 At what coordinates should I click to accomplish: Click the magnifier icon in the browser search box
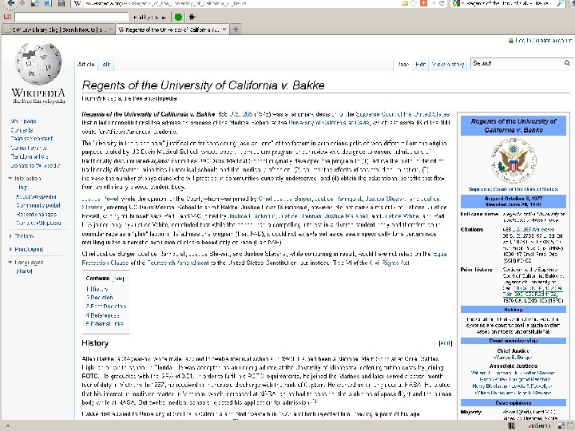560,3
